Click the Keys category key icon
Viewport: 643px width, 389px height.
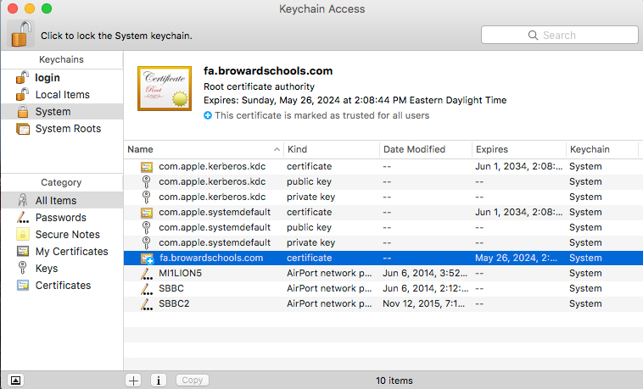[x=23, y=268]
